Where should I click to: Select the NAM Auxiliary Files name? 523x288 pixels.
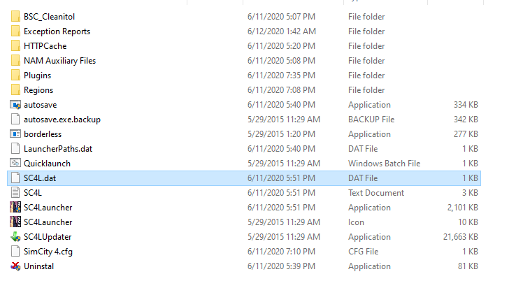point(59,61)
